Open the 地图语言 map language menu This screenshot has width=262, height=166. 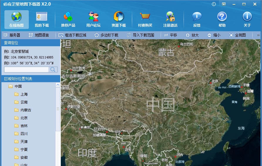point(39,35)
